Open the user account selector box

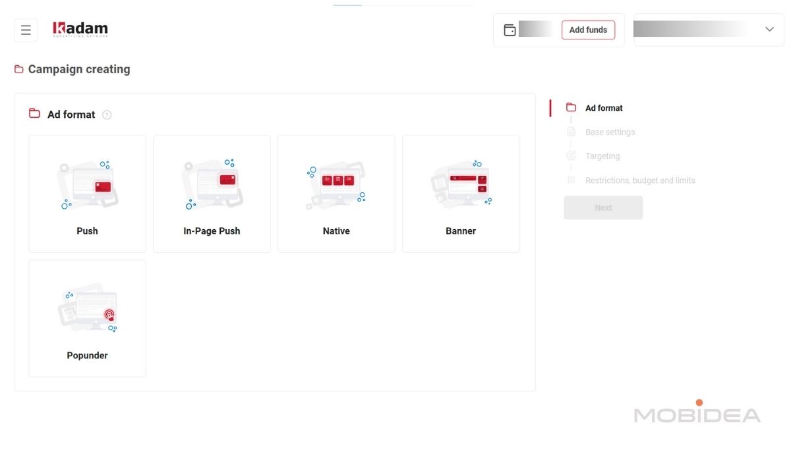tap(699, 30)
